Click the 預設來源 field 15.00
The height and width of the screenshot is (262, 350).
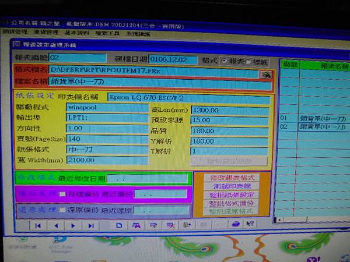click(230, 121)
